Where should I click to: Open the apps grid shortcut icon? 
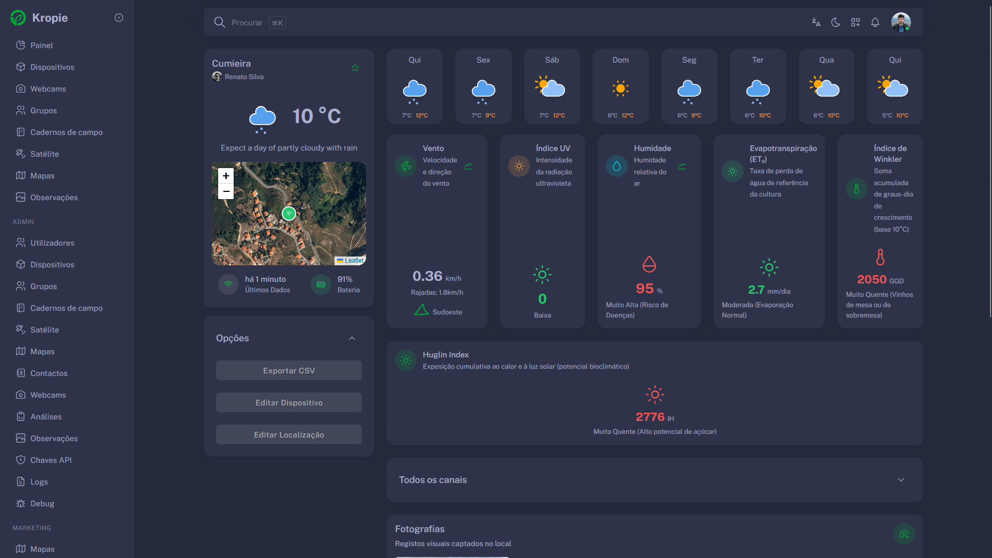856,22
